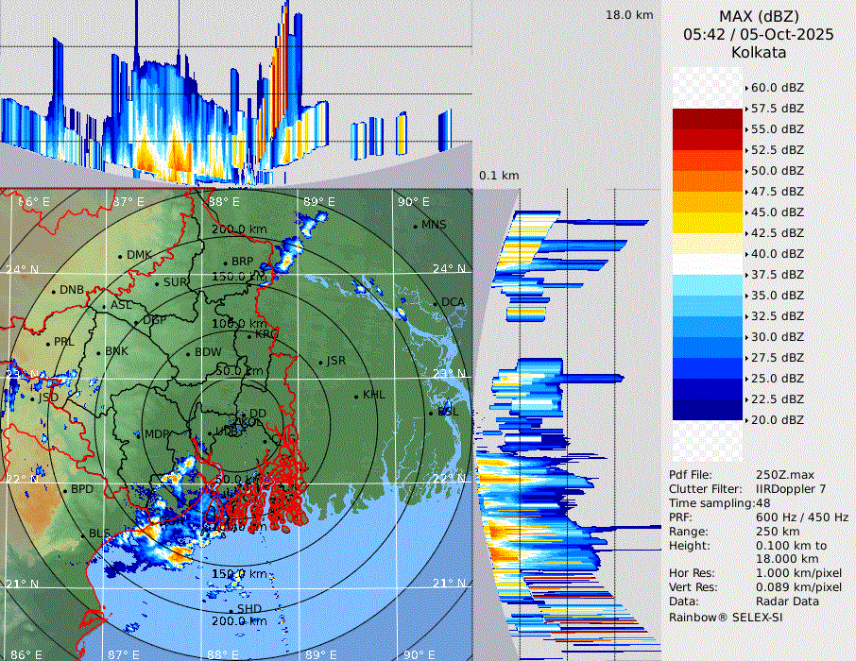
Task: Click the JSR station marker
Action: [x=319, y=362]
